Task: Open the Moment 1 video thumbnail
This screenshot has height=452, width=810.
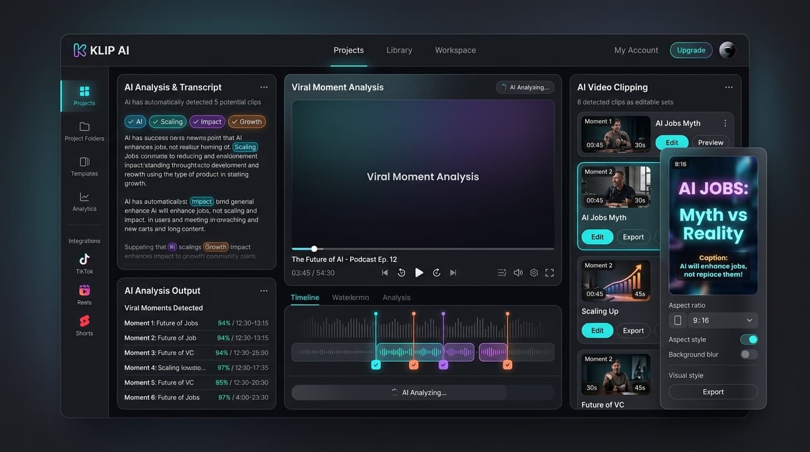Action: click(x=616, y=134)
